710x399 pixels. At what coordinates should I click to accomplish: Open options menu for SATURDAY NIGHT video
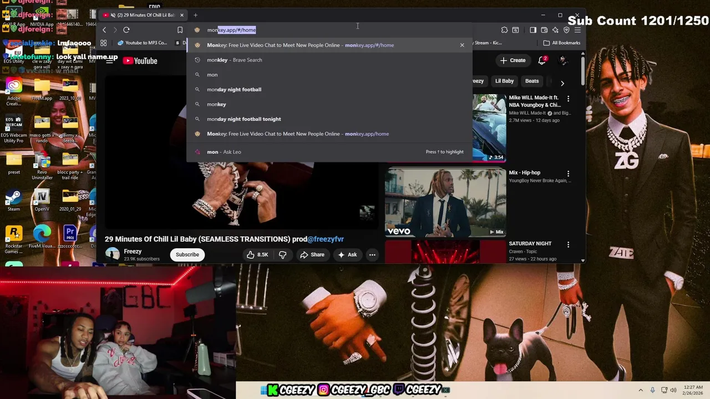(x=568, y=244)
